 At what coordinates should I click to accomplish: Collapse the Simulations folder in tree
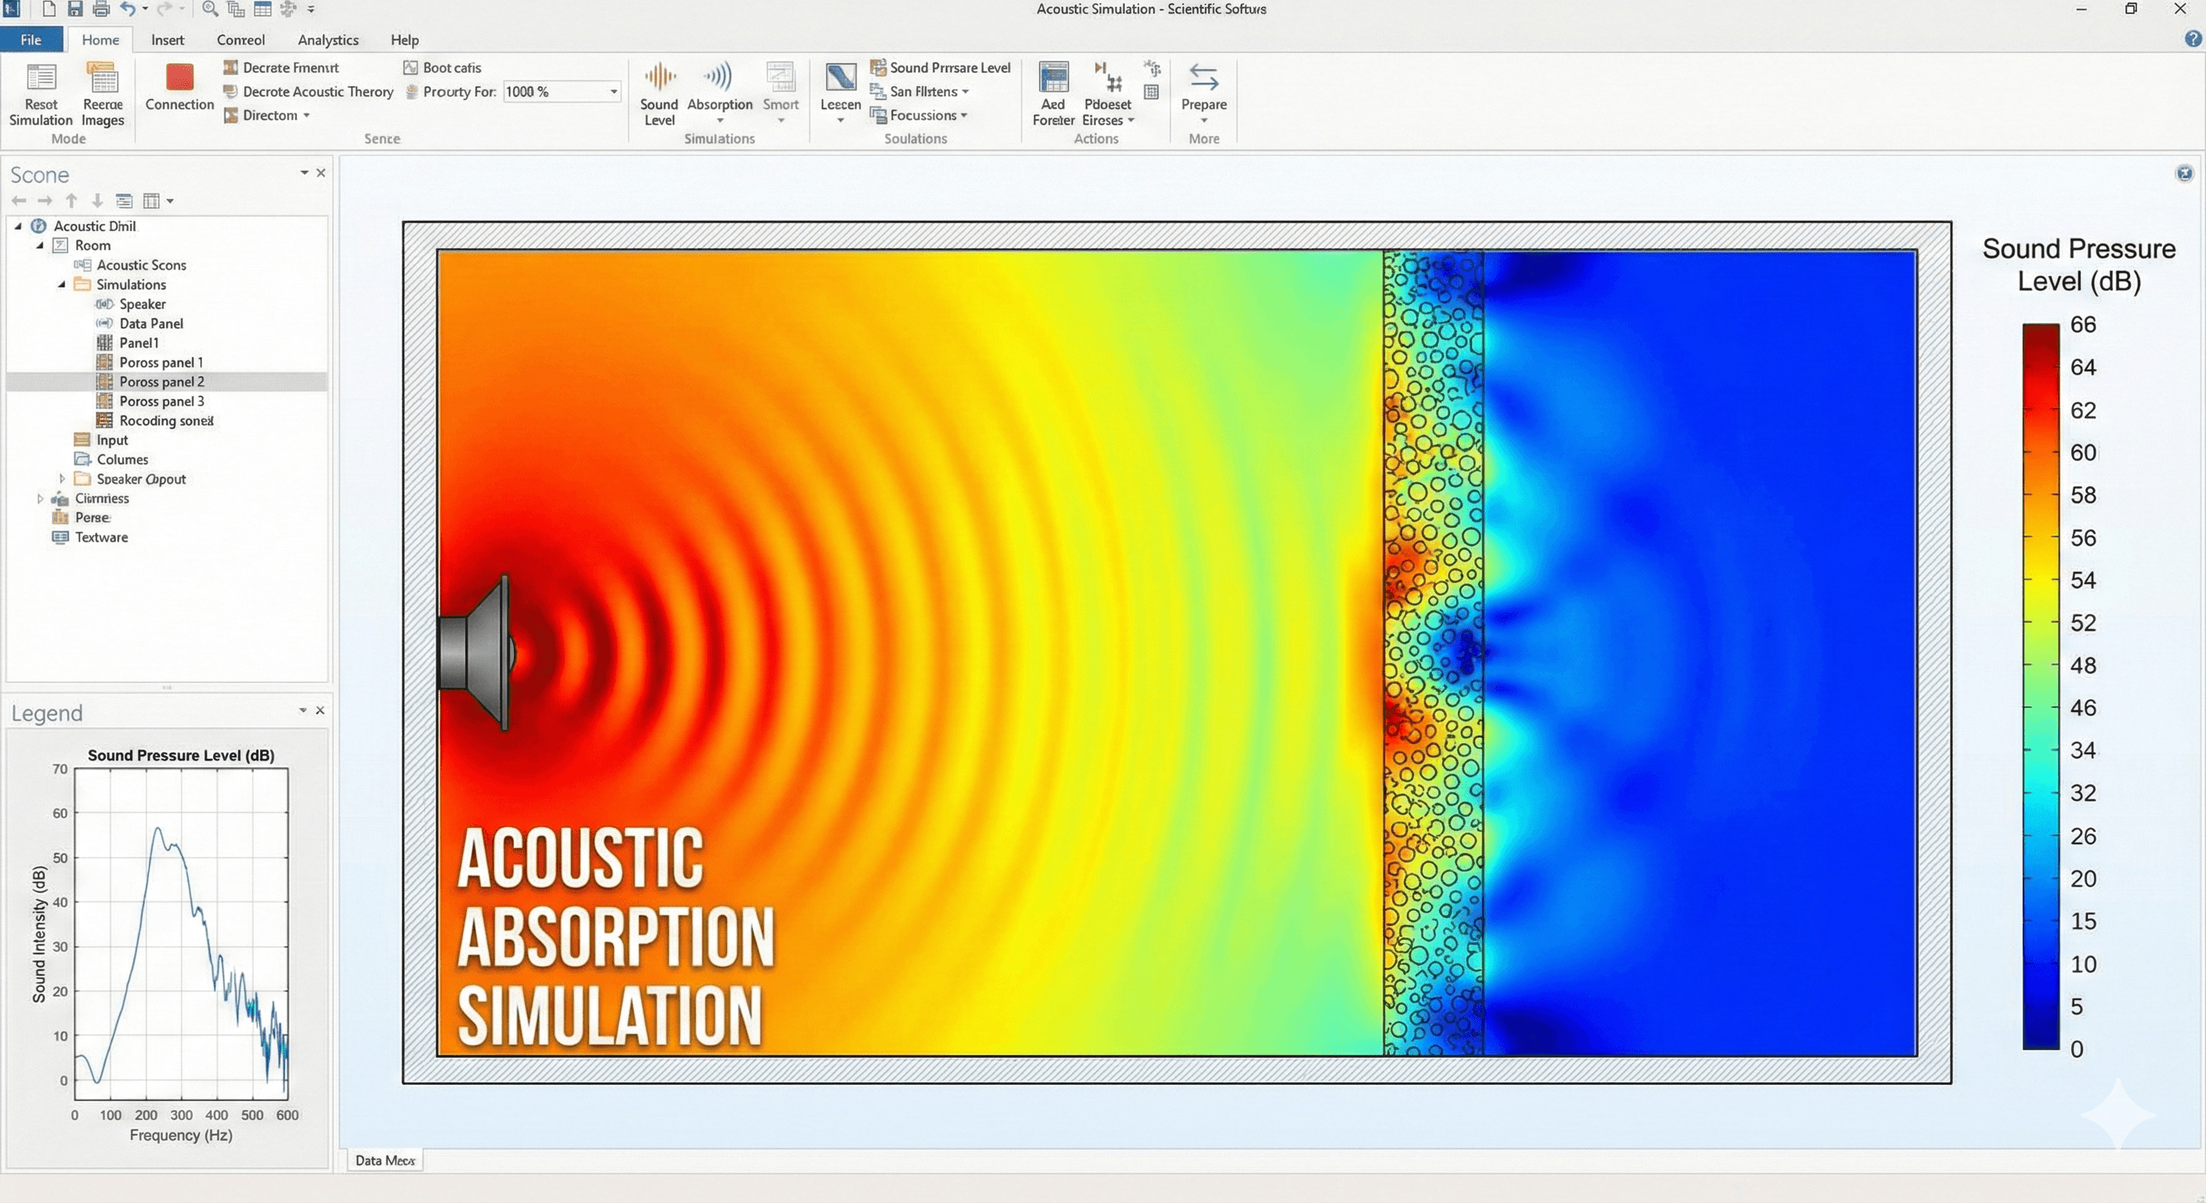pyautogui.click(x=62, y=284)
